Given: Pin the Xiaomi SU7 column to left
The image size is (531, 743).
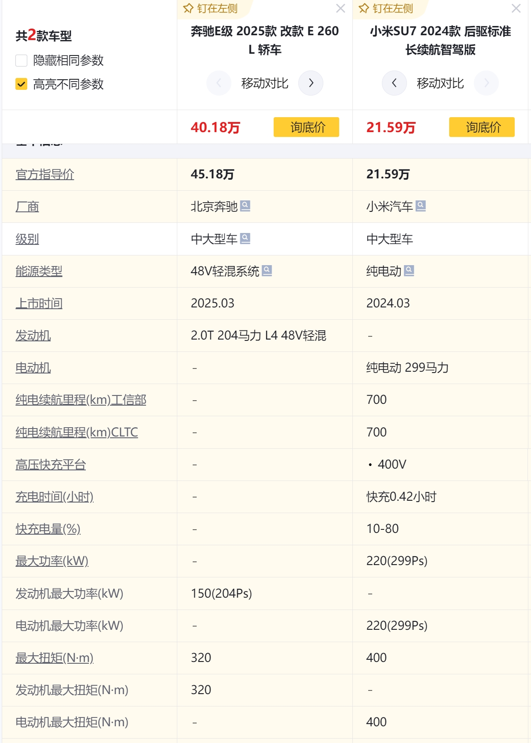Looking at the screenshot, I should tap(386, 8).
